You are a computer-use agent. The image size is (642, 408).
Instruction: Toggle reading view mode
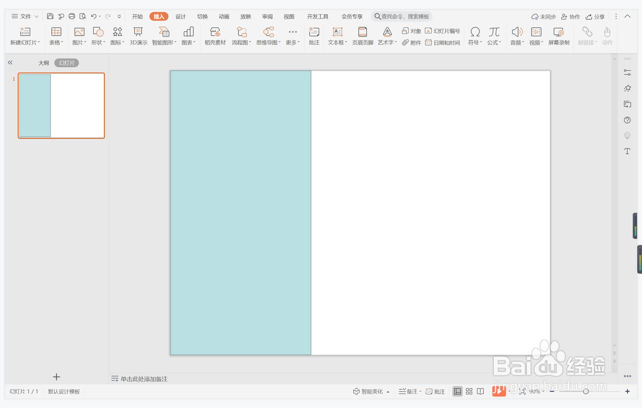click(x=480, y=391)
